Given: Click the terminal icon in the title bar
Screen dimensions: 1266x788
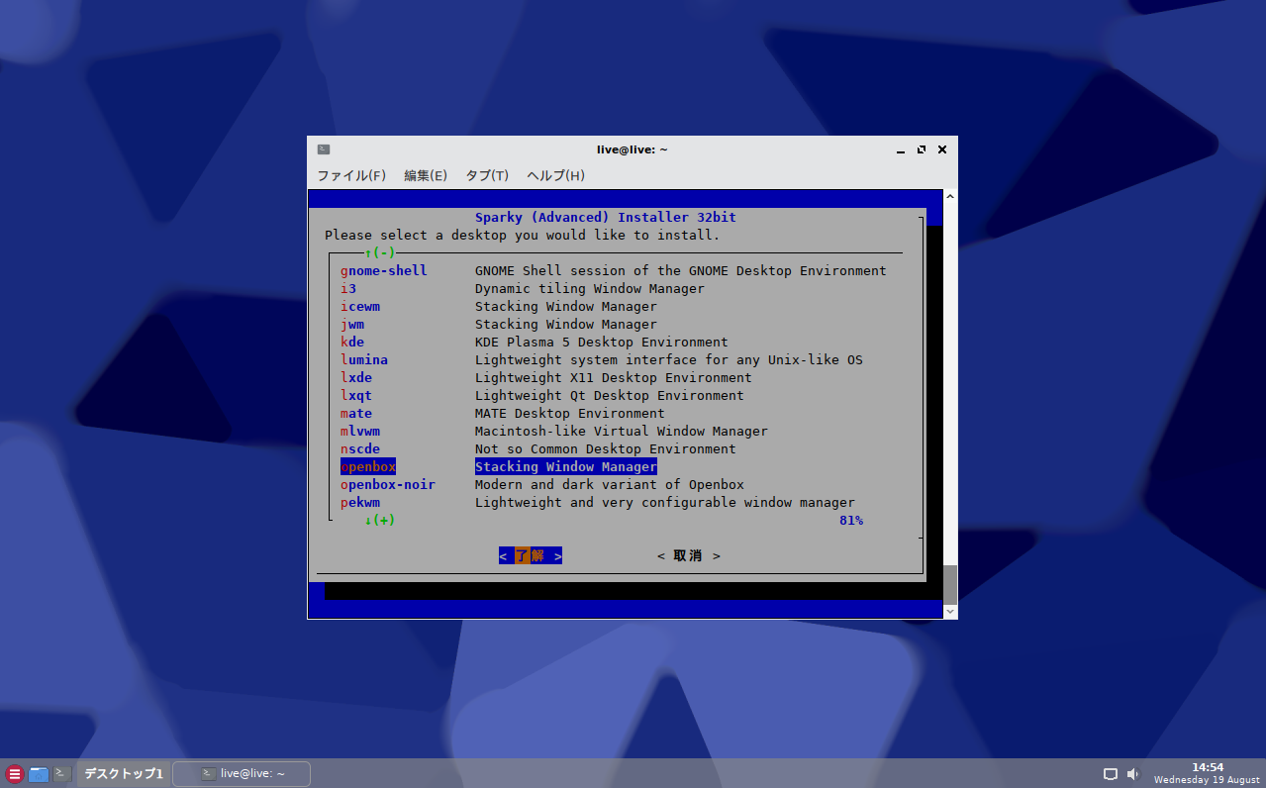Looking at the screenshot, I should pos(324,149).
